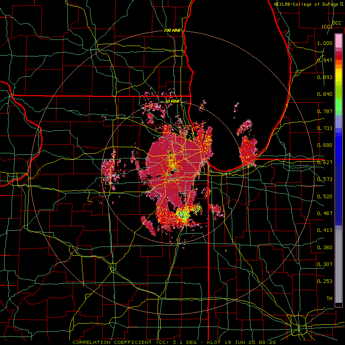
Task: Select the 0.627 scale value
Action: (325, 163)
